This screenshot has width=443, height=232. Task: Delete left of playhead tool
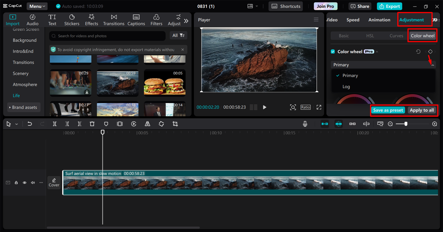coord(67,124)
